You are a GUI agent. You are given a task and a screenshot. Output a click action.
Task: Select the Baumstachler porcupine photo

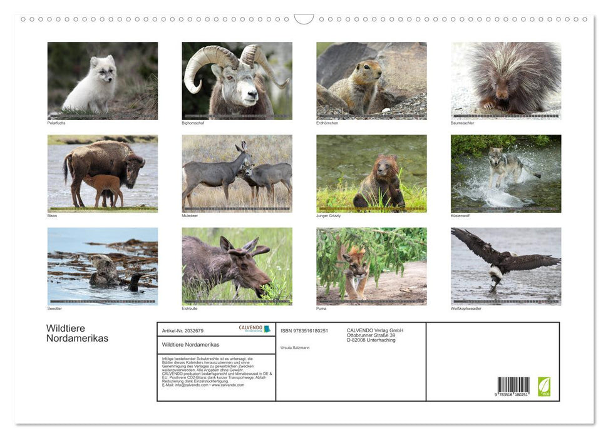(505, 81)
